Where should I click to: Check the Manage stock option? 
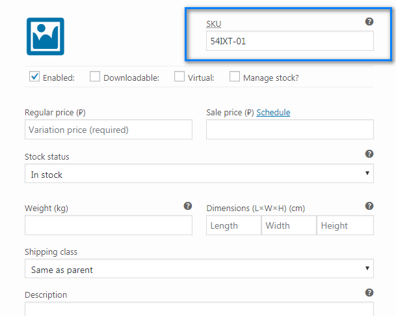click(x=235, y=77)
